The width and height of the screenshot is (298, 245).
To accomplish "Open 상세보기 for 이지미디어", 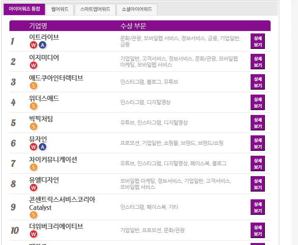I will [258, 62].
